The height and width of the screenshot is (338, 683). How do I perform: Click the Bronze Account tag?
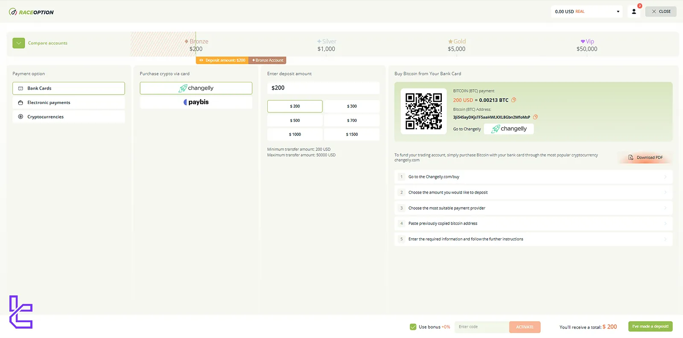268,61
